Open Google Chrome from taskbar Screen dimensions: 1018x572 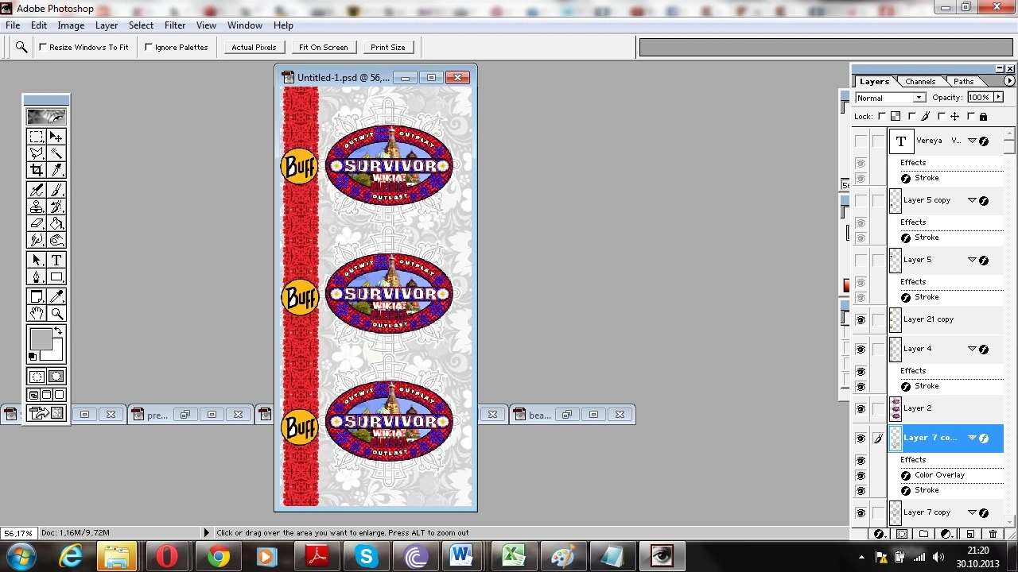click(218, 556)
